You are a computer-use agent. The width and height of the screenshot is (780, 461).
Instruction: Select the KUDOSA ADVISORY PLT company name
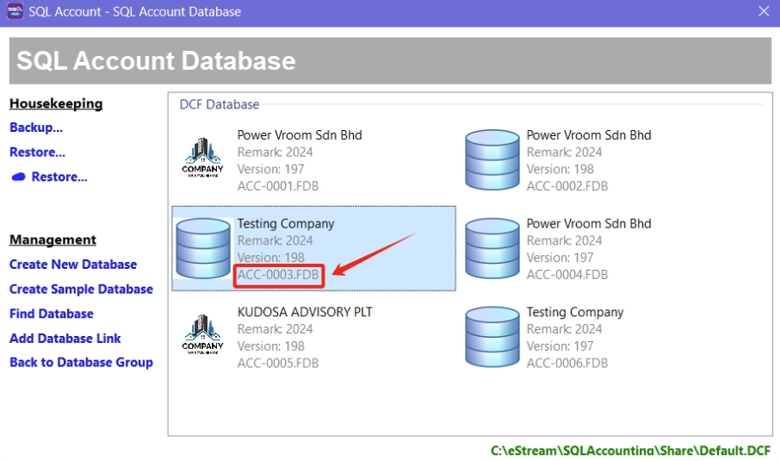(305, 312)
